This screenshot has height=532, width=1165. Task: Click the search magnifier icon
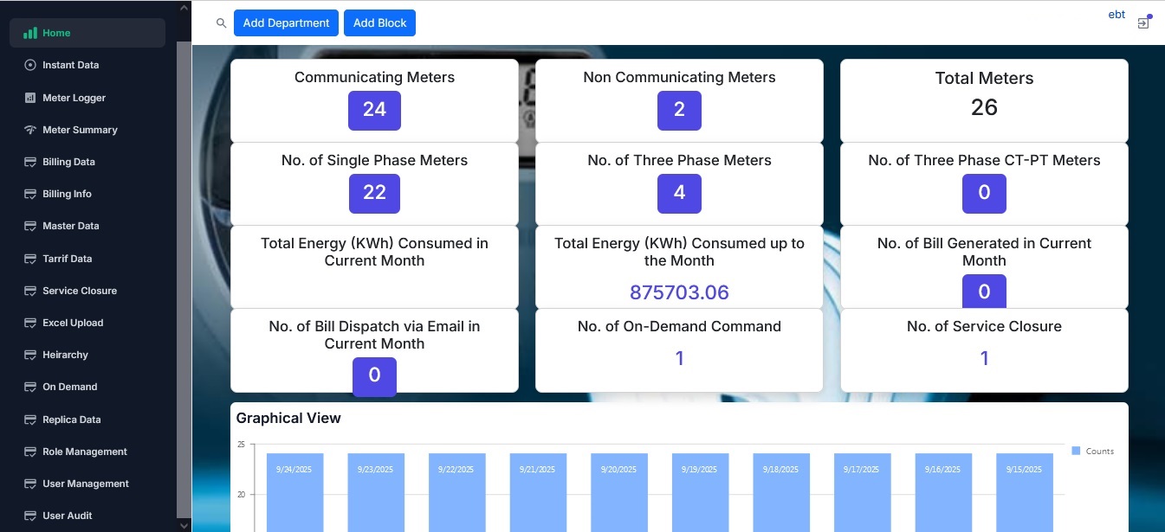point(221,23)
